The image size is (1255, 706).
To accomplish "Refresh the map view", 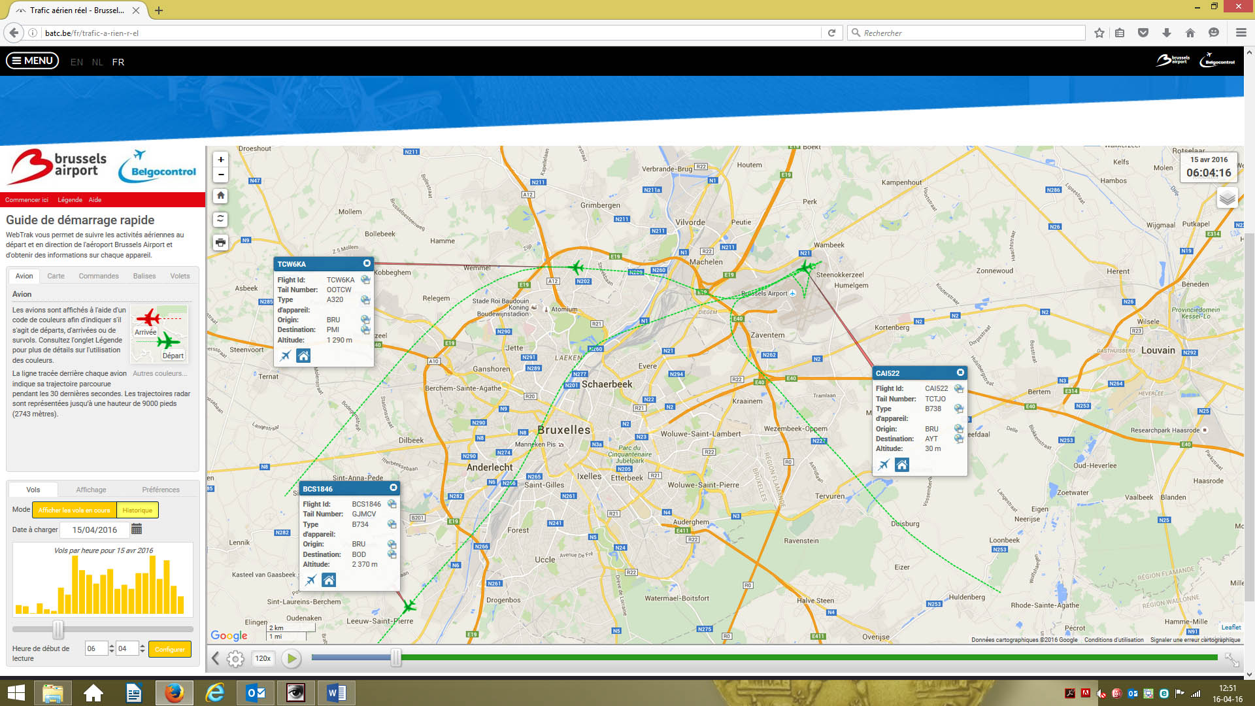I will [221, 219].
